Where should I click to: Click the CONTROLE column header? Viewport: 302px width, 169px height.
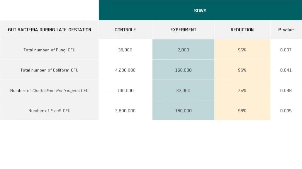point(125,30)
